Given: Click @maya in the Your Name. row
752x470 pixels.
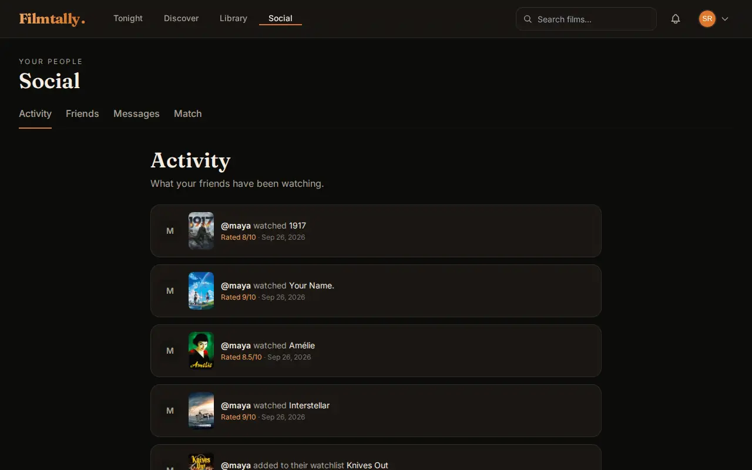Looking at the screenshot, I should click(236, 286).
